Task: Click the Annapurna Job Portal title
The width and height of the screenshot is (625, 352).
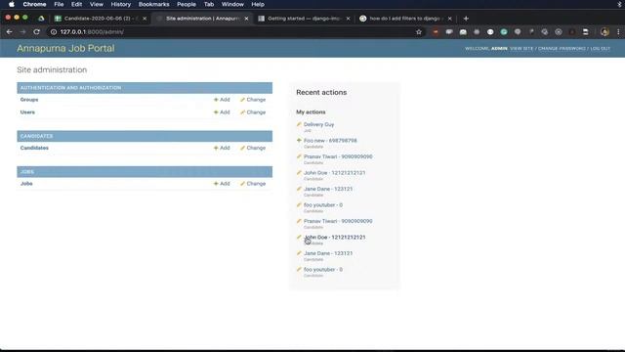Action: (65, 48)
